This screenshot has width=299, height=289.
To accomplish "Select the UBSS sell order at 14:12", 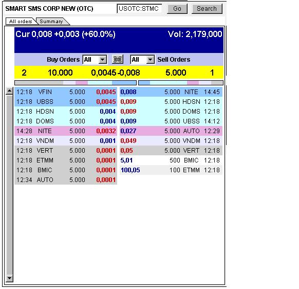I will [x=171, y=121].
